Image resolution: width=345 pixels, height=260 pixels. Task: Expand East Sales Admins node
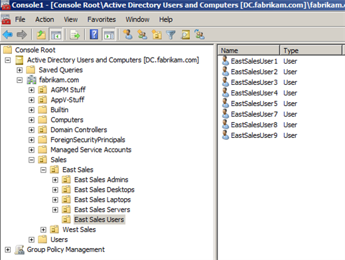tap(55, 180)
